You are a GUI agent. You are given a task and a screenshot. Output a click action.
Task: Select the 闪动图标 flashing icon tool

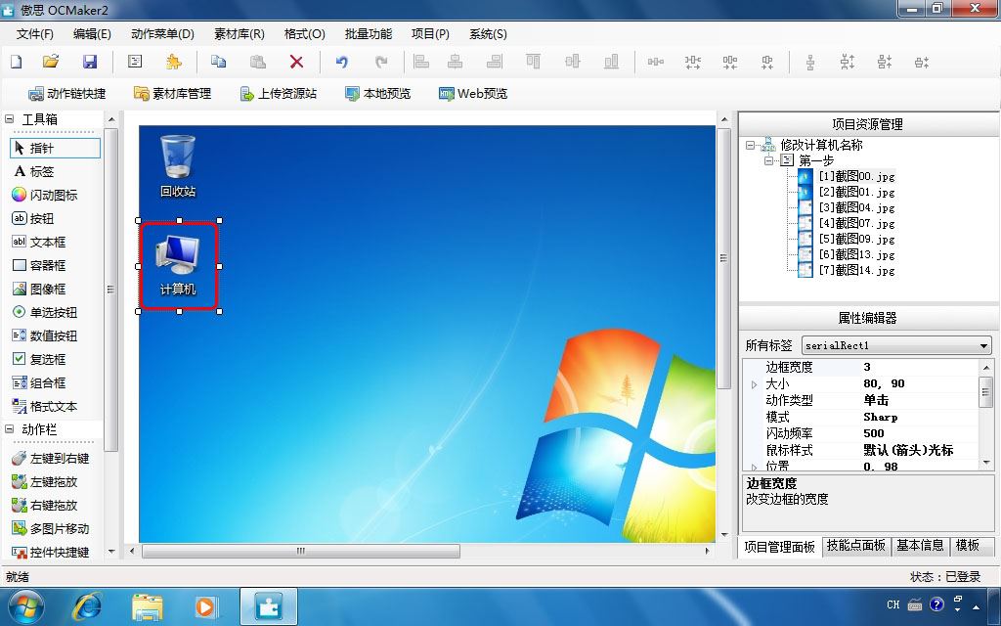tap(45, 195)
